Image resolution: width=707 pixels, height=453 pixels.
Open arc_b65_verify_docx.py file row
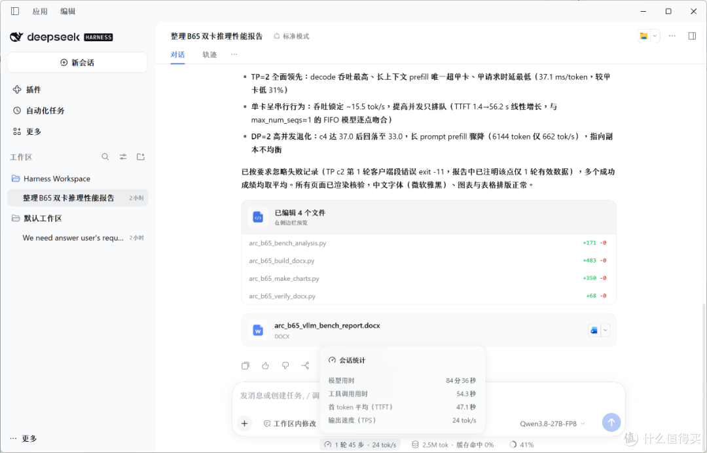coord(428,296)
